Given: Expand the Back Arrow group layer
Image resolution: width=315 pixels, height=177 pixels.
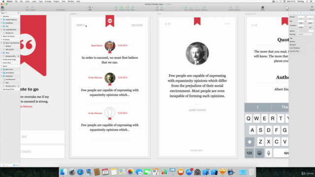Looking at the screenshot, I should [x=1, y=69].
